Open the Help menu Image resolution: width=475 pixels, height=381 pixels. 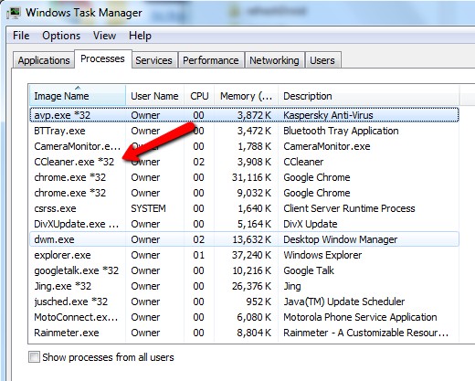(x=140, y=36)
